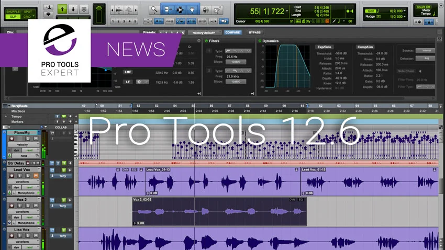Toggle Count Off button
Image resolution: width=445 pixels, height=250 pixels.
pyautogui.click(x=424, y=7)
